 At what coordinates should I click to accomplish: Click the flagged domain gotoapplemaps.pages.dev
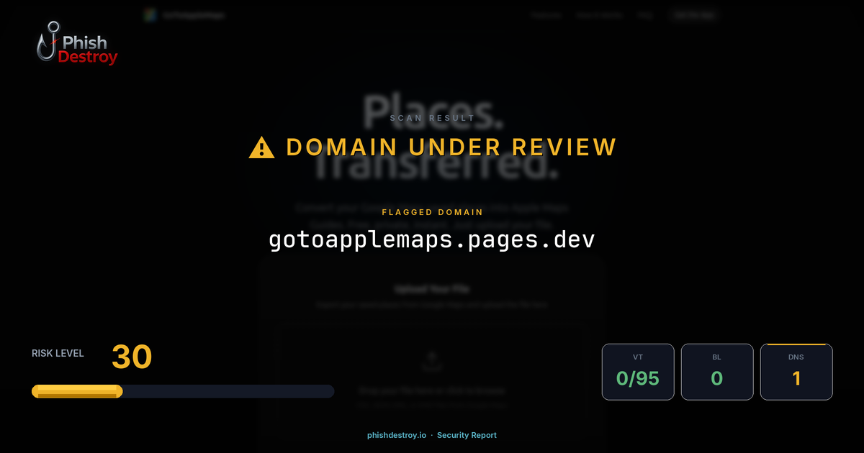click(x=432, y=239)
